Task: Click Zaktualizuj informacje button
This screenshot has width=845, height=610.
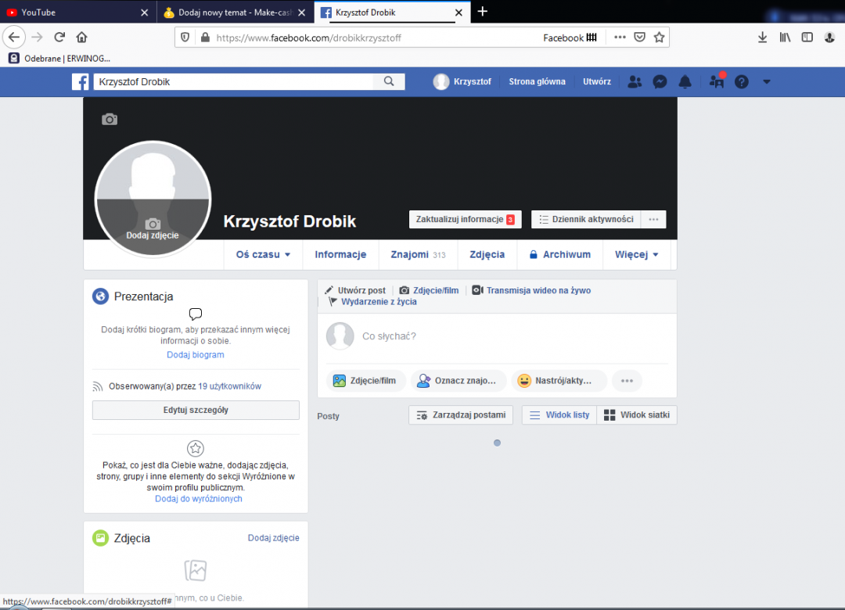Action: pyautogui.click(x=465, y=219)
